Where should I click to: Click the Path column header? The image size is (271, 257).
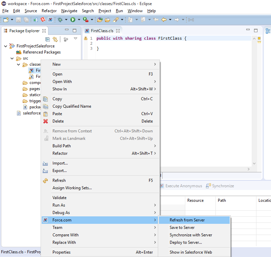222,200
